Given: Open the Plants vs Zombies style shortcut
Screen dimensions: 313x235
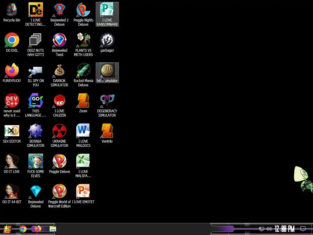Looking at the screenshot, I should (83, 45).
